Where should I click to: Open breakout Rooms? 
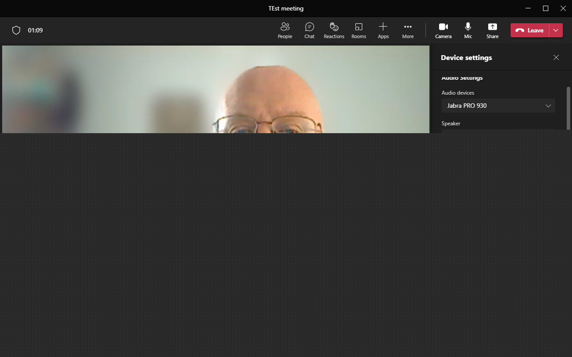[x=358, y=30]
